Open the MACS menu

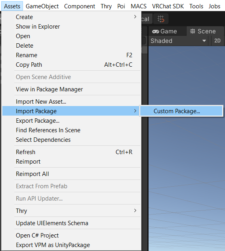(x=139, y=6)
